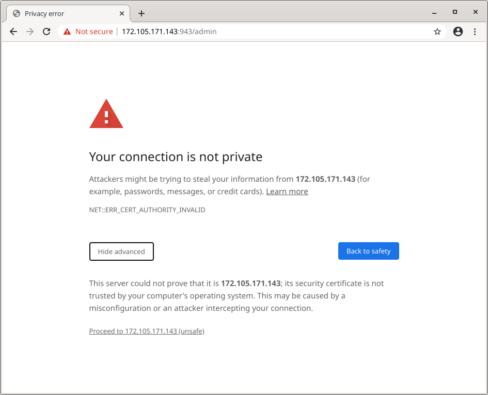
Task: Open the Learn more link
Action: point(287,191)
